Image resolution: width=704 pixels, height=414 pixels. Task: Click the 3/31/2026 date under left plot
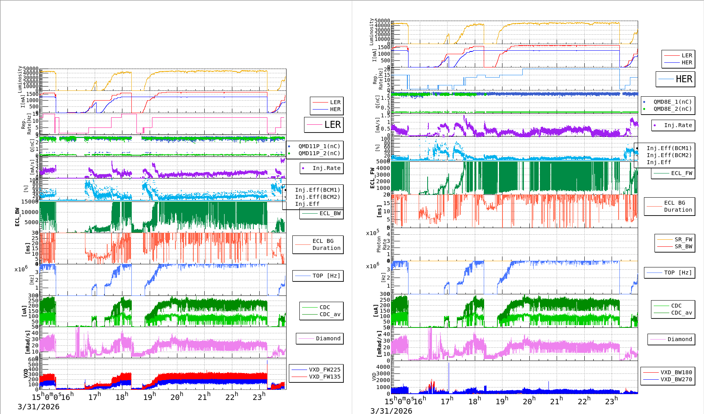(39, 407)
